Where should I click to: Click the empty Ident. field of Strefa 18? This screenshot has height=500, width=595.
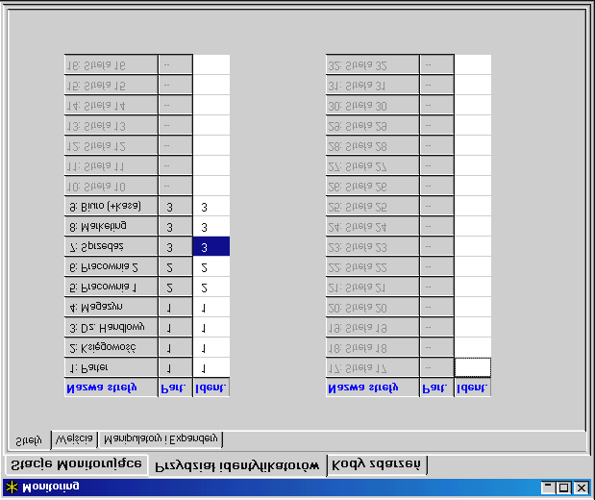coord(473,348)
